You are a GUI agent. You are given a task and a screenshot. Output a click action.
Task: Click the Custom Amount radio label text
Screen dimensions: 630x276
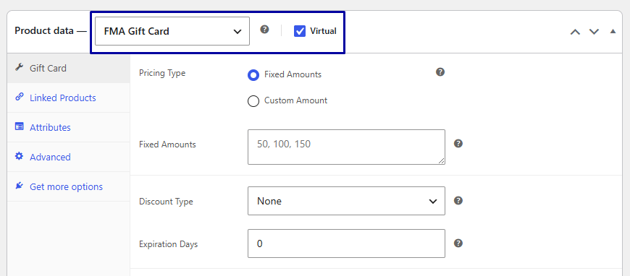point(295,100)
